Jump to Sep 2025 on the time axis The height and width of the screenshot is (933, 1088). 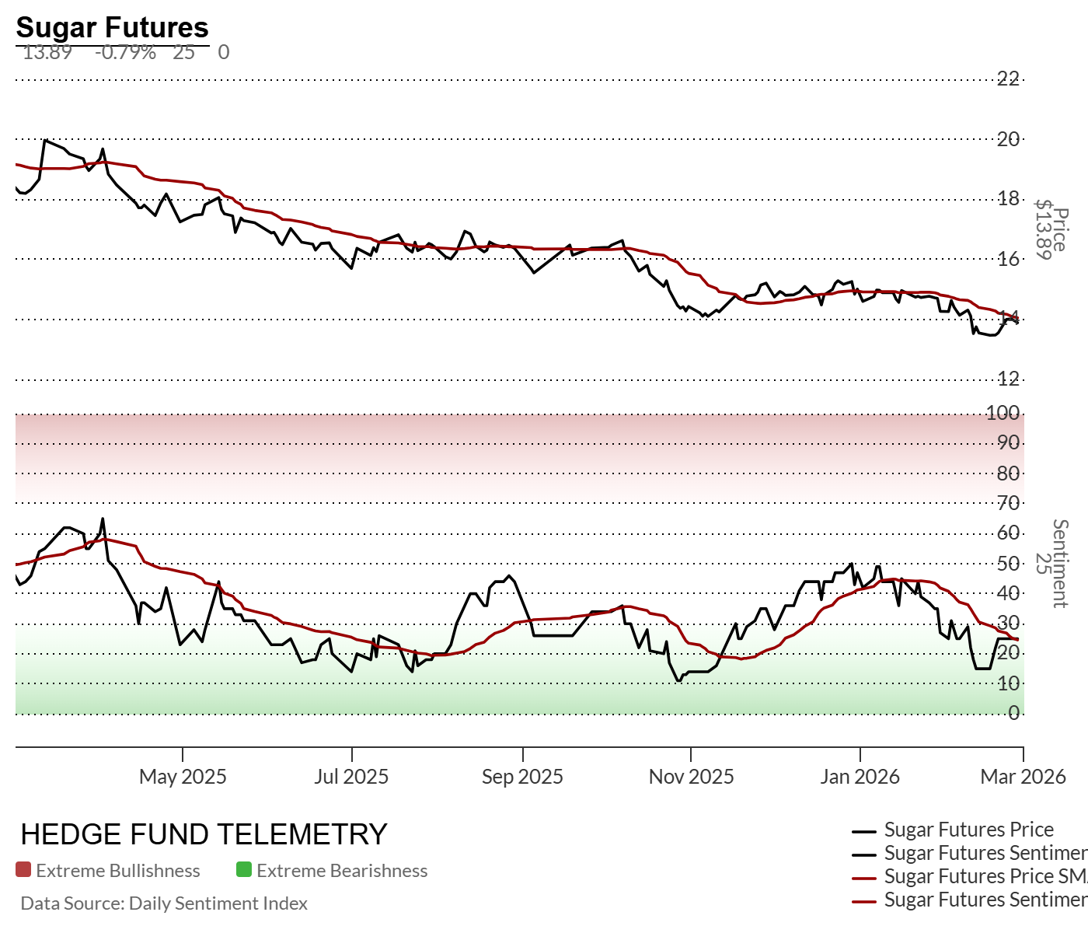(x=522, y=776)
